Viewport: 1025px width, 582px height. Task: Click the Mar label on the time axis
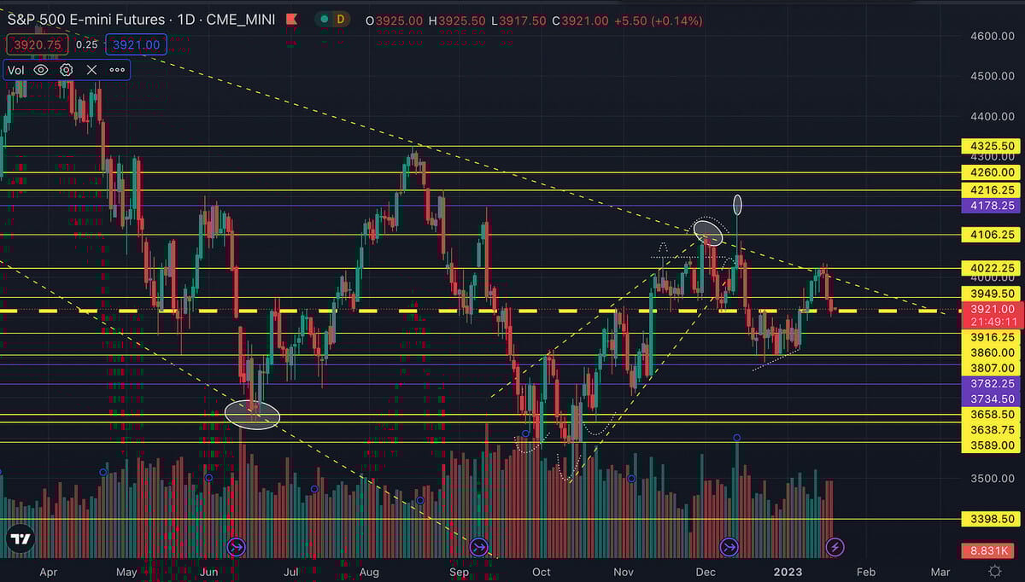pos(940,571)
